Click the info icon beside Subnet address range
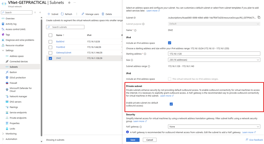Viewport: 264px width, 144px height. [149, 66]
